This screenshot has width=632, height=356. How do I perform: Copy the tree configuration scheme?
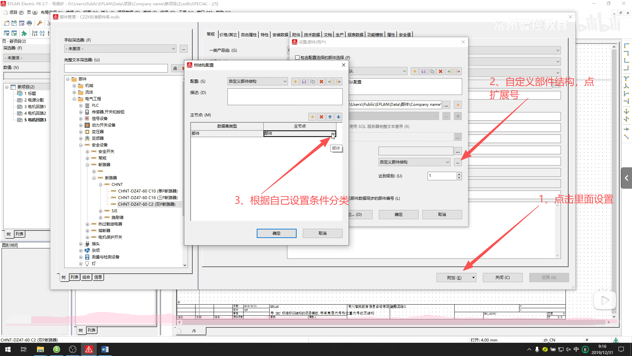pos(312,81)
